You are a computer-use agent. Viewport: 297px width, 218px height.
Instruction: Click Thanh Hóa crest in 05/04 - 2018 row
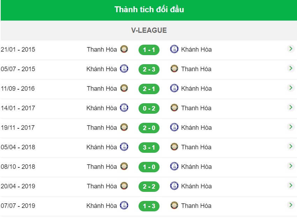point(174,147)
